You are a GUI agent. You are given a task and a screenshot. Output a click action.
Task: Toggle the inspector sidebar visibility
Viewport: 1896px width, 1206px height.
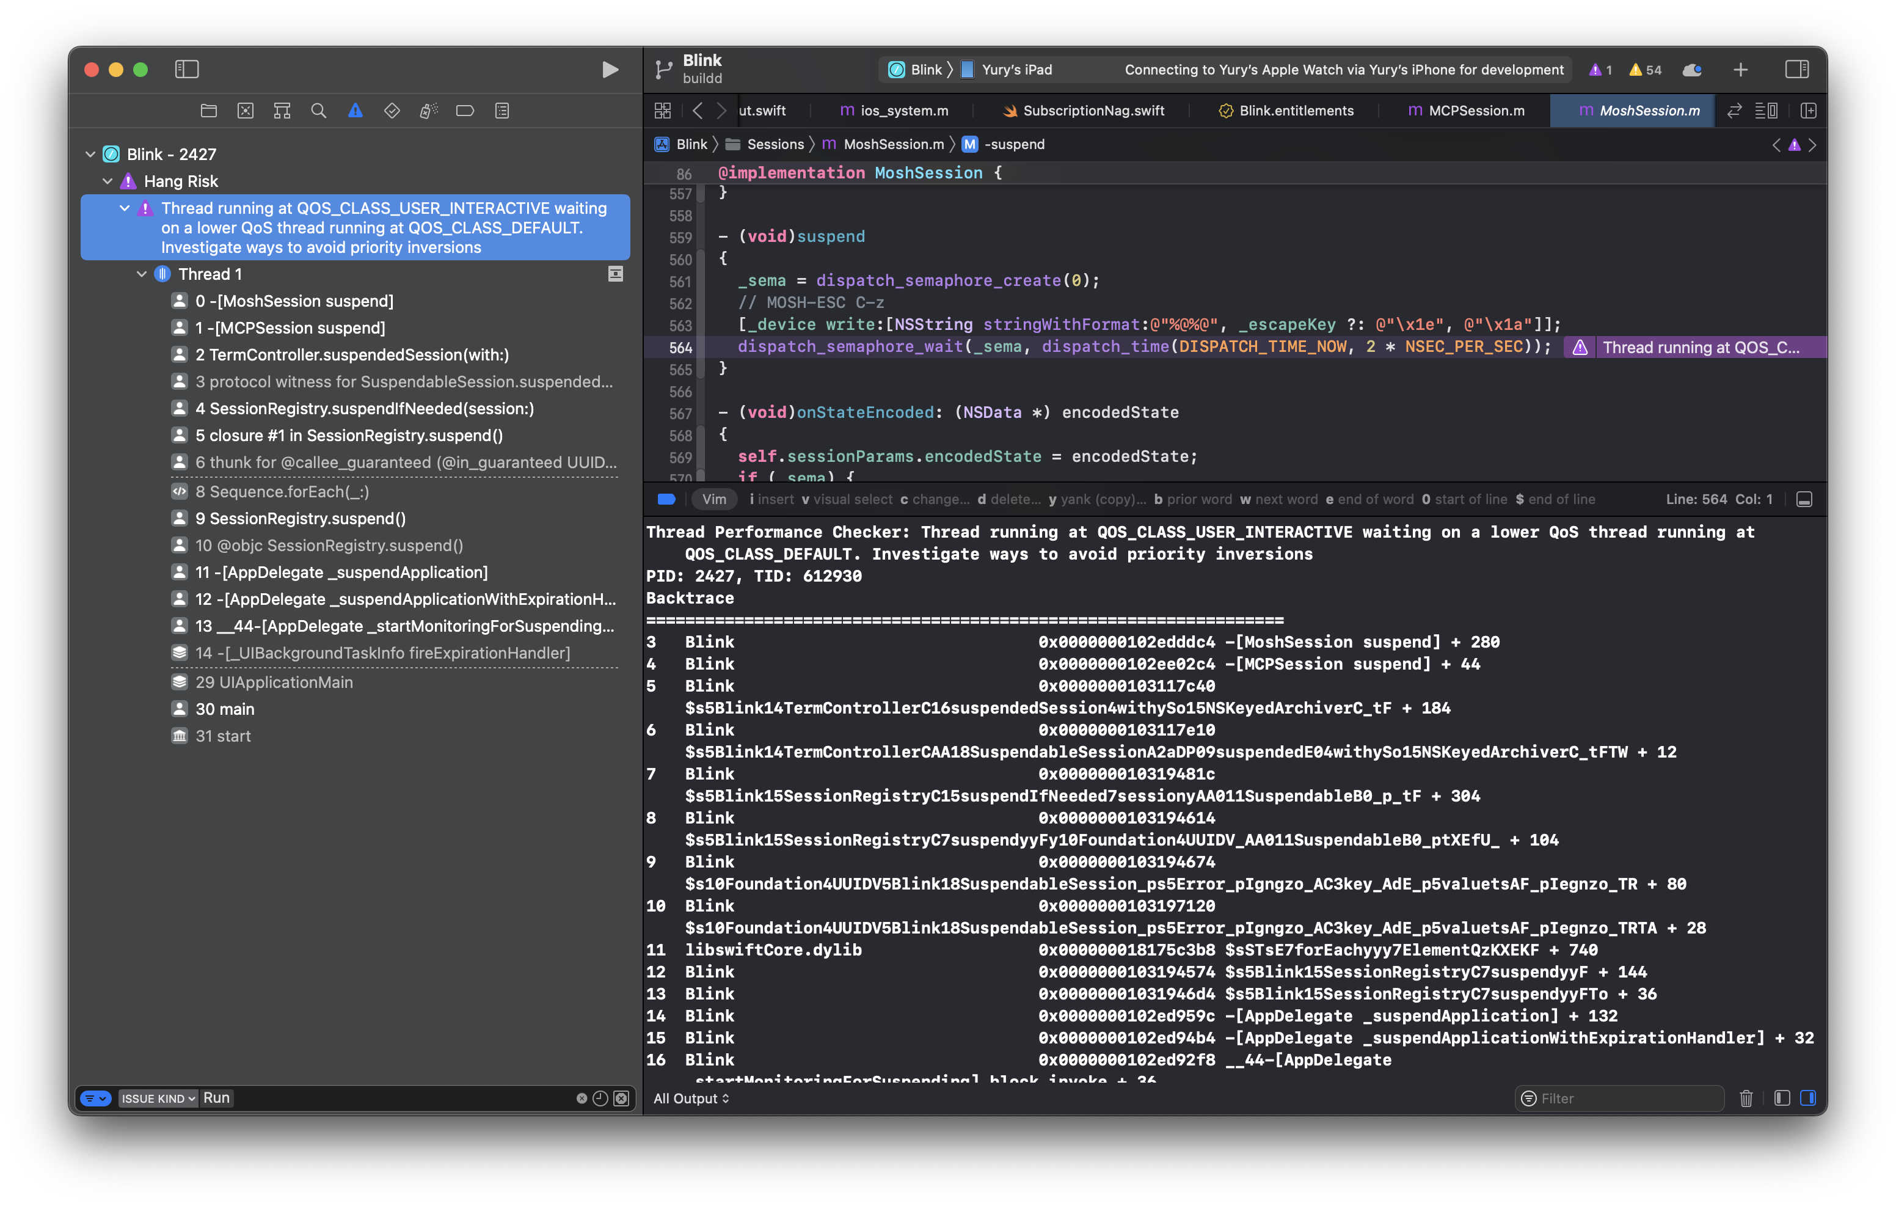pos(1797,69)
